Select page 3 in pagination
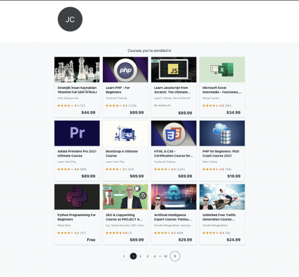The height and width of the screenshot is (277, 299). point(148,256)
